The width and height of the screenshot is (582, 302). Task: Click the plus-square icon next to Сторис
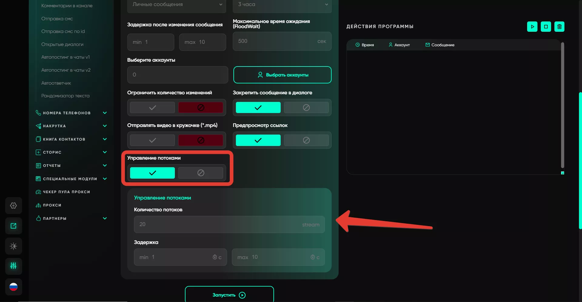tap(38, 152)
